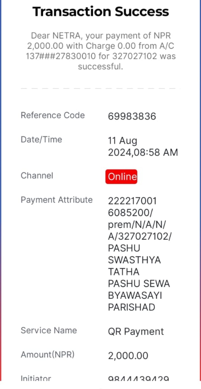Tap the Initiator label

click(36, 378)
